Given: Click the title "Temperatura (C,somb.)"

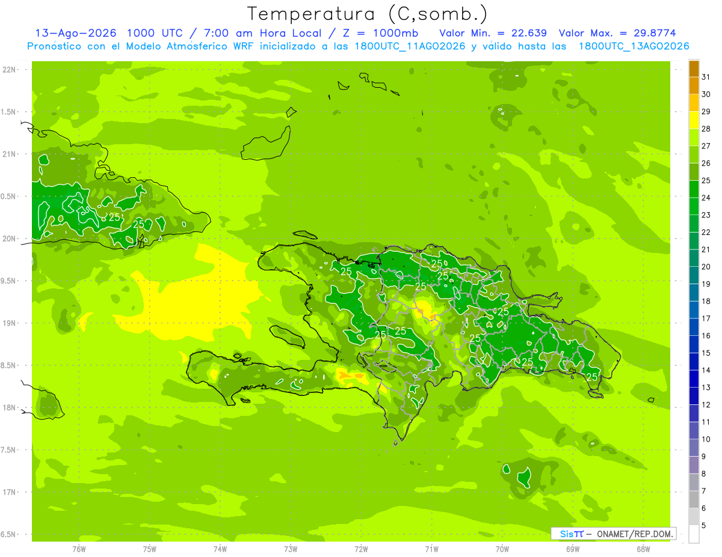Looking at the screenshot, I should point(367,14).
